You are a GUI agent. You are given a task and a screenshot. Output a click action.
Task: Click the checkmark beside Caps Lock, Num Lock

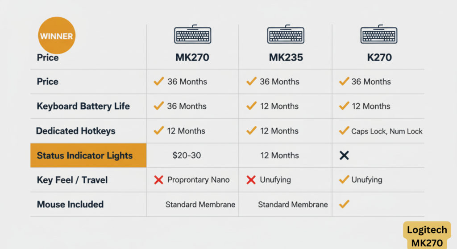(x=344, y=131)
